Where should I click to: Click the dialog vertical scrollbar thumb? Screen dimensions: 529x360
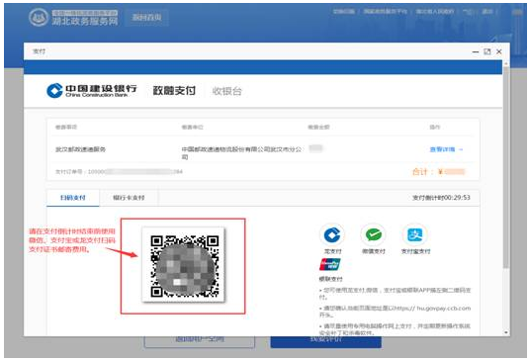pos(505,168)
